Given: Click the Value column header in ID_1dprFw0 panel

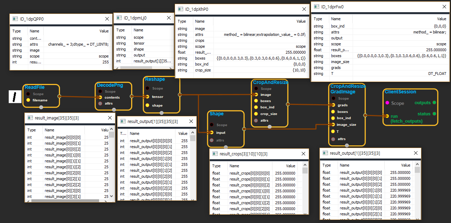Looking at the screenshot, I should [x=441, y=19].
